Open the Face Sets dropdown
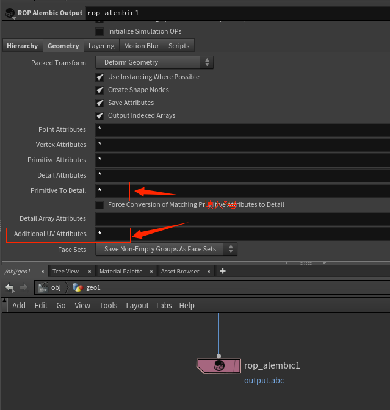The width and height of the screenshot is (390, 410). (x=166, y=249)
